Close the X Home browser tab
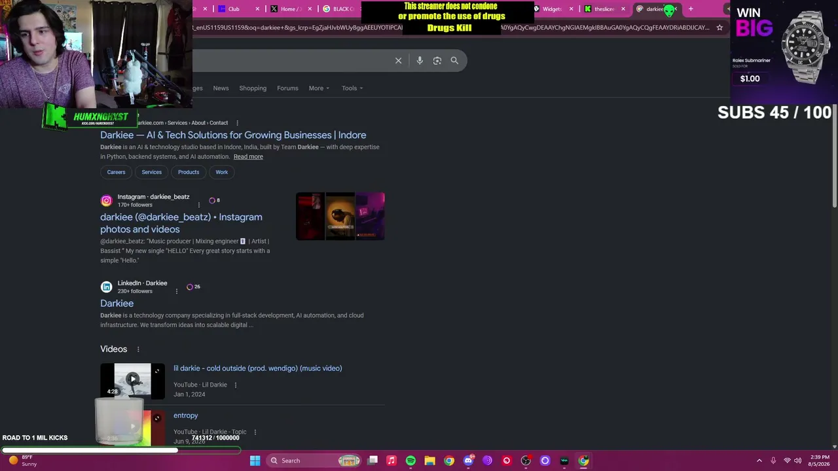The width and height of the screenshot is (838, 471). point(309,9)
